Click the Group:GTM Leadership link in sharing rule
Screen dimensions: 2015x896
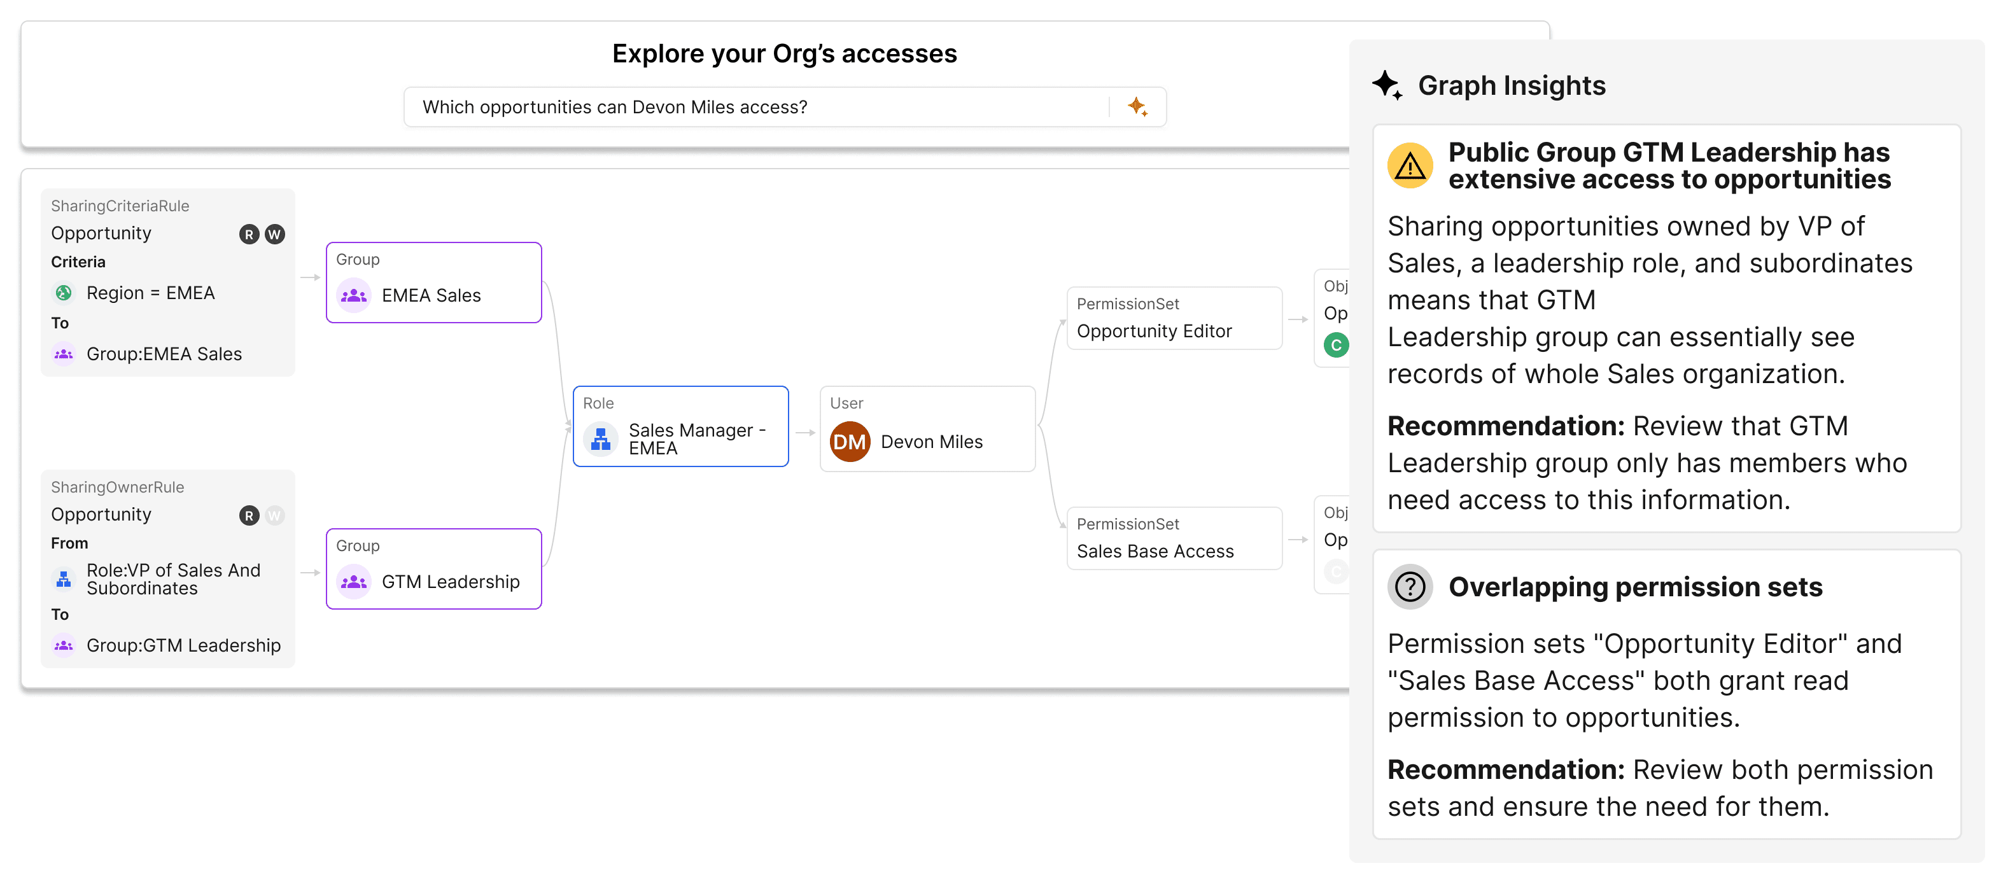pyautogui.click(x=183, y=645)
